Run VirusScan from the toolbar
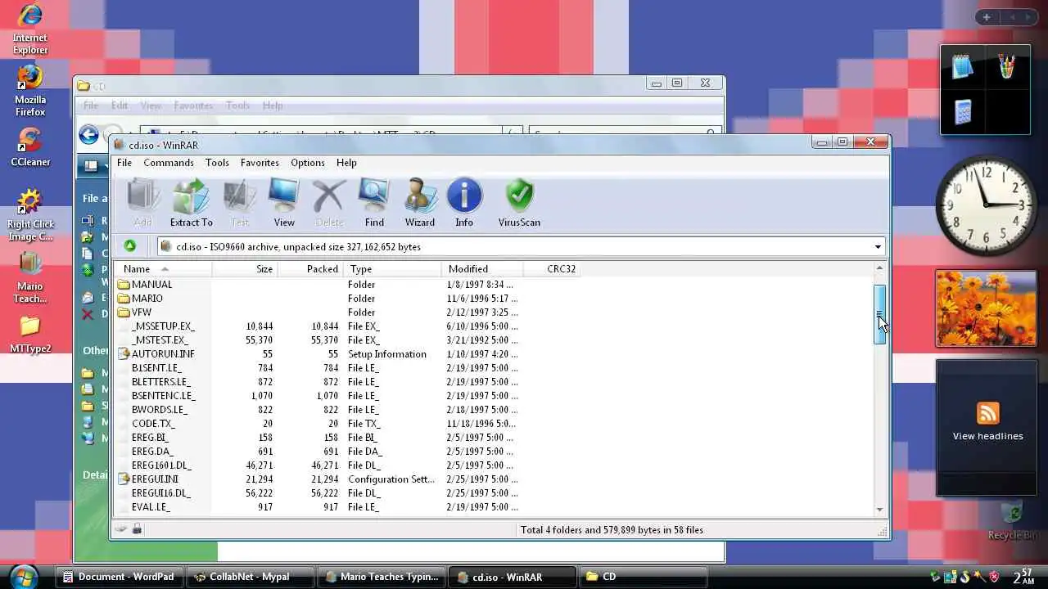This screenshot has height=589, width=1048. (x=519, y=203)
